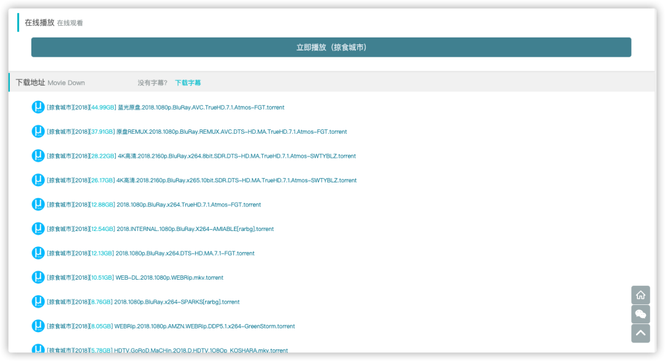Download 26.17GB 4K高清 x265 10bit torrent
The height and width of the screenshot is (361, 665).
pyautogui.click(x=202, y=180)
